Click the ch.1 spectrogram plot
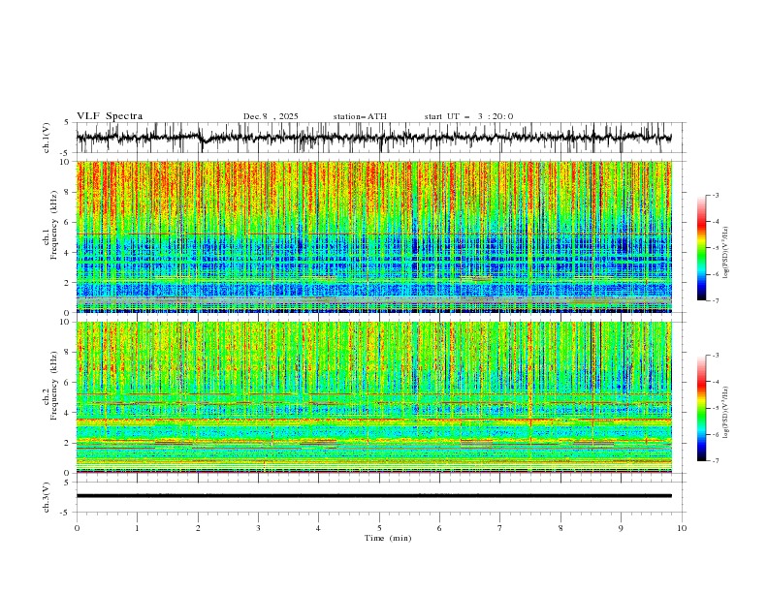The height and width of the screenshot is (593, 768). coord(374,236)
